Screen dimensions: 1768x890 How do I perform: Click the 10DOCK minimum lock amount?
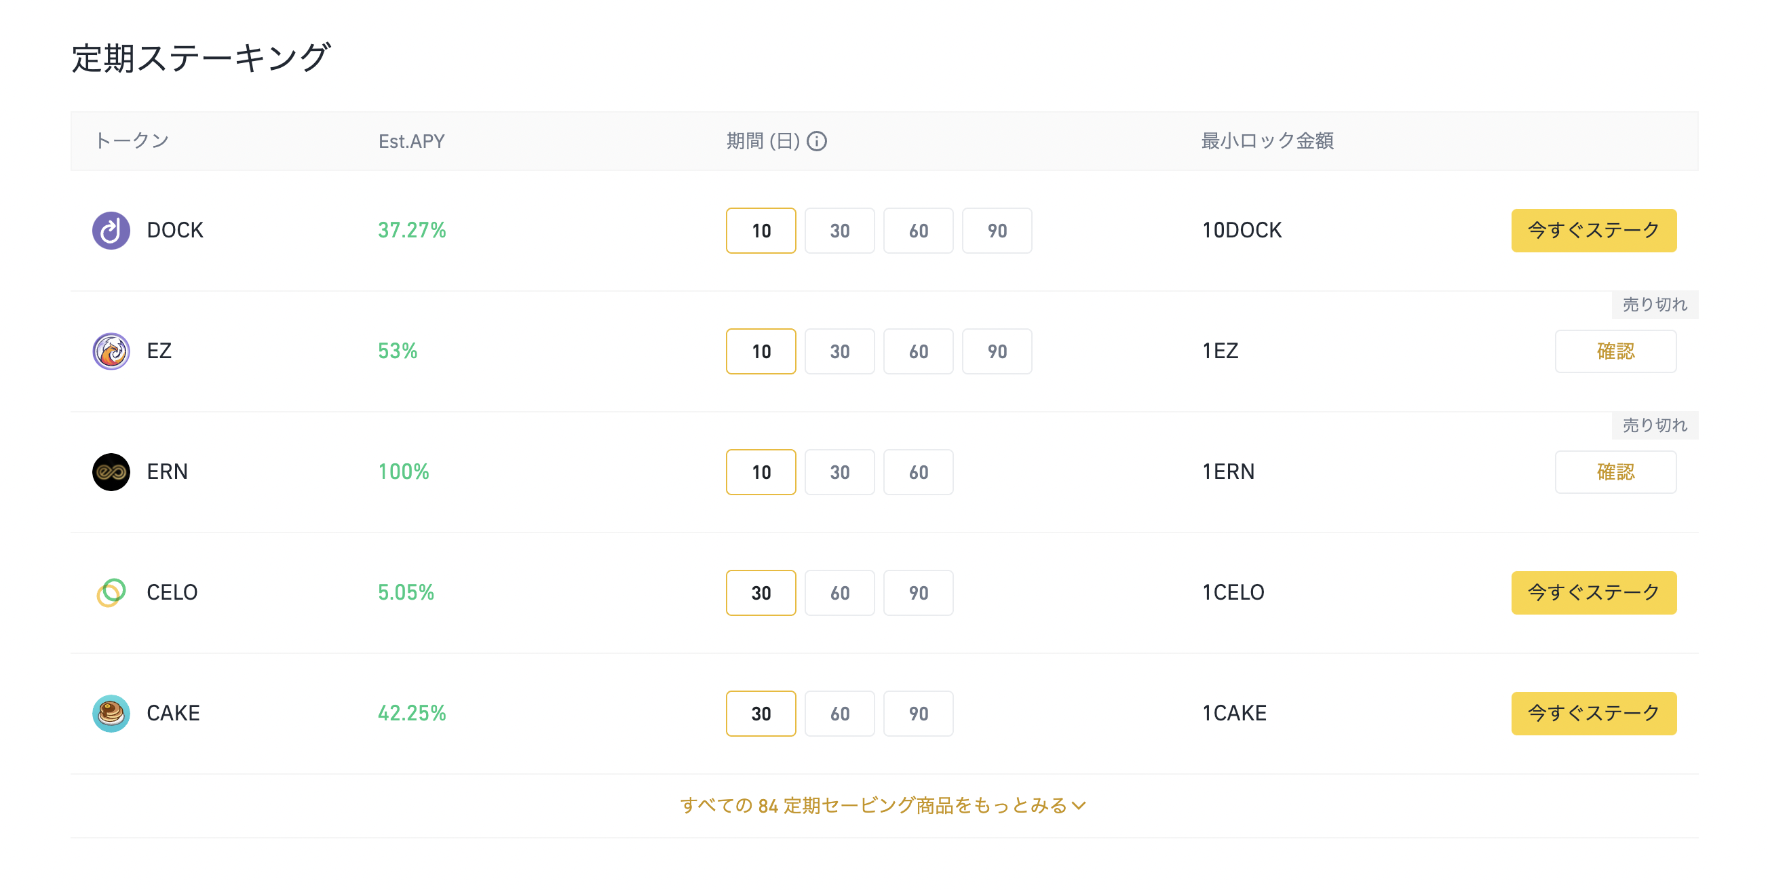tap(1242, 231)
